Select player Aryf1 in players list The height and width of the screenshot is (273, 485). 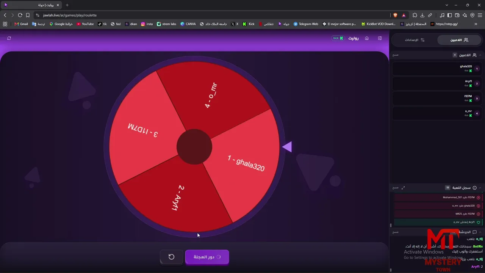point(437,83)
